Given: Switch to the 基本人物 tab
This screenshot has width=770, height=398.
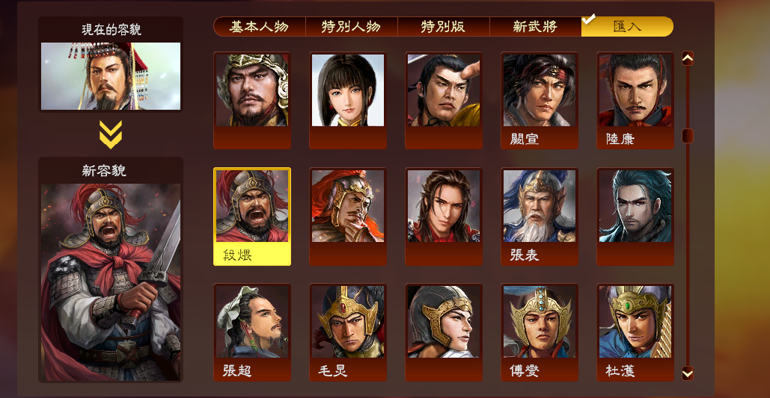Looking at the screenshot, I should click(259, 26).
